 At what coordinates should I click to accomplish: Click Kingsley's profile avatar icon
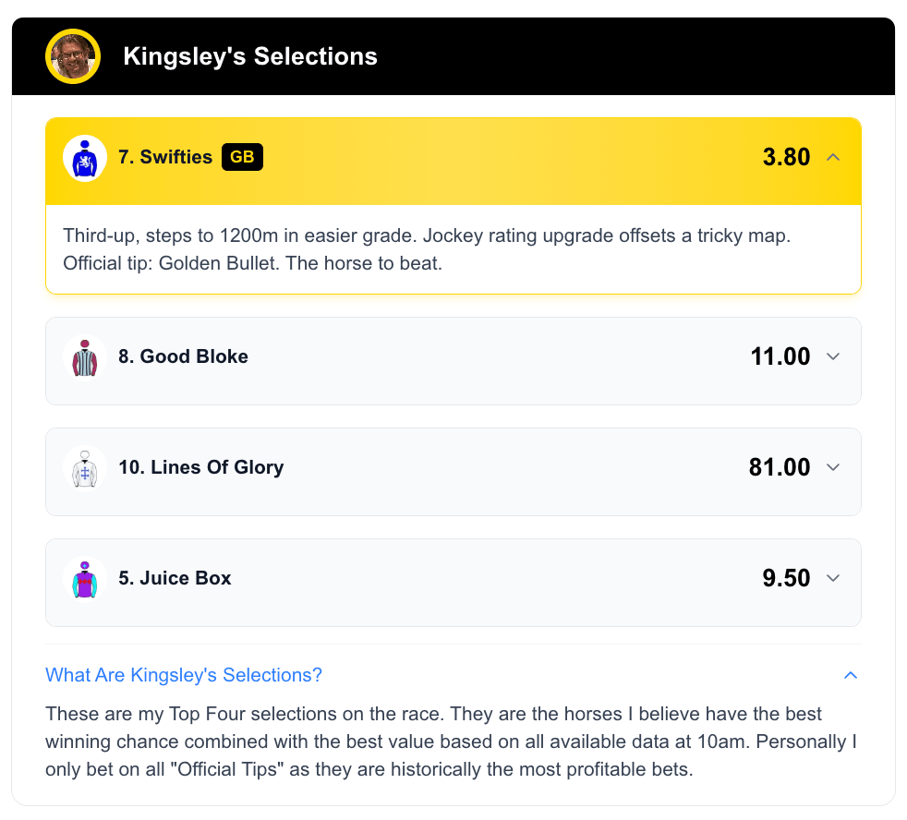pyautogui.click(x=72, y=56)
